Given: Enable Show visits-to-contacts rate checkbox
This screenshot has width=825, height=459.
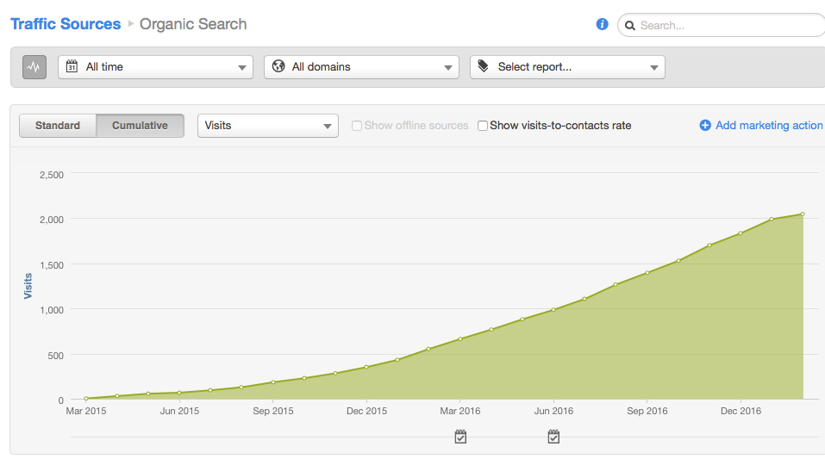Looking at the screenshot, I should click(483, 126).
